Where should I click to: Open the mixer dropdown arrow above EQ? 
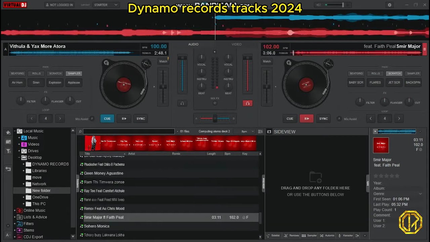[x=215, y=52]
